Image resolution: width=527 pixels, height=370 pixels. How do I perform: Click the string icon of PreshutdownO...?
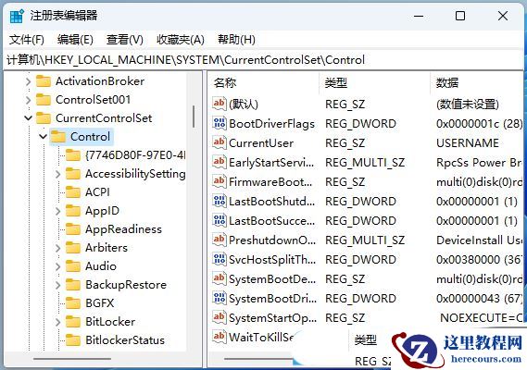(220, 240)
